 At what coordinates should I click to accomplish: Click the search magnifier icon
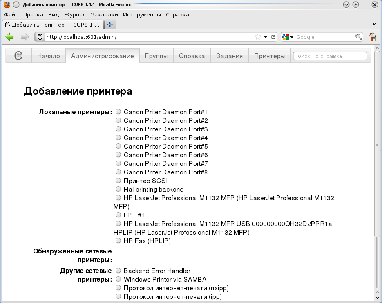[x=358, y=37]
